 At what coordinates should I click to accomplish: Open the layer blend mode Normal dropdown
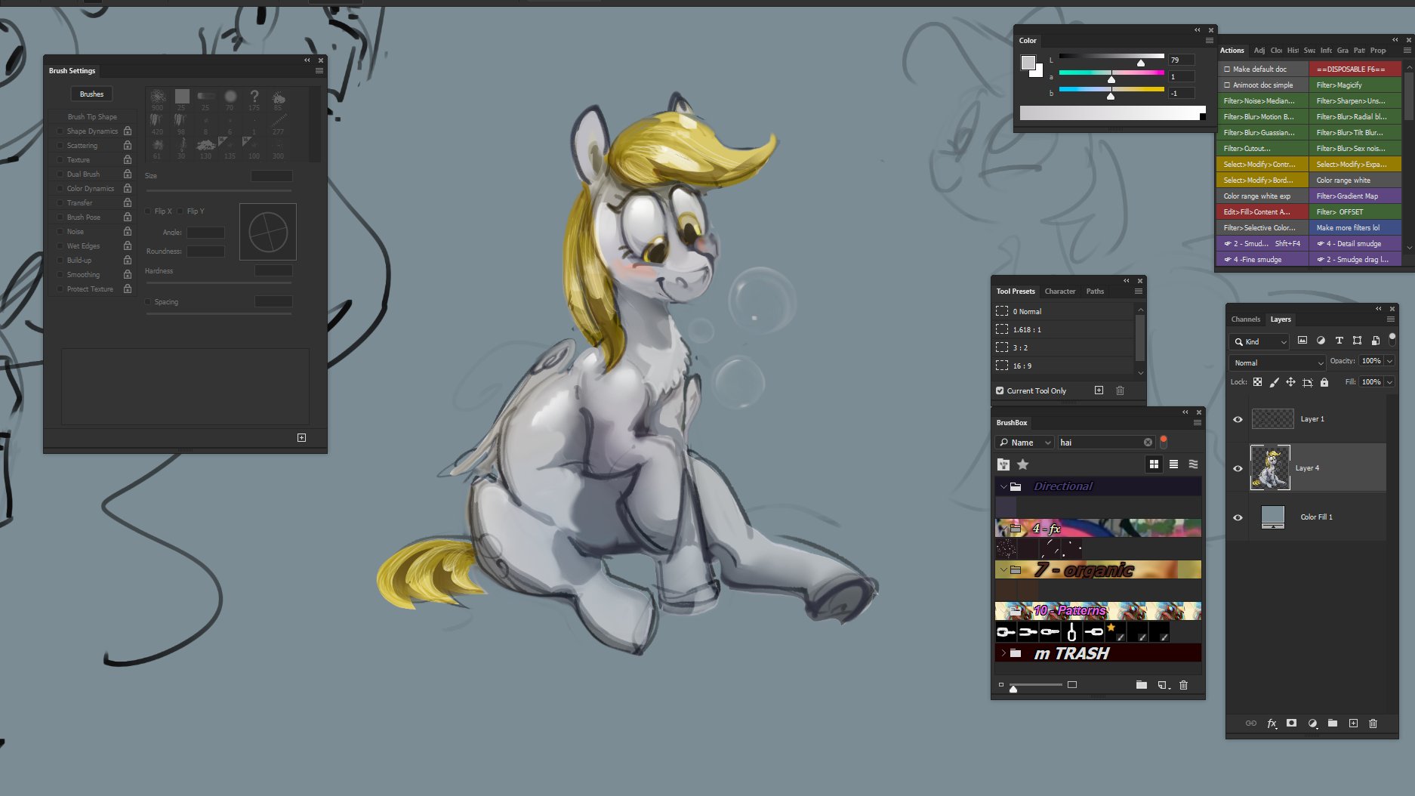1277,363
